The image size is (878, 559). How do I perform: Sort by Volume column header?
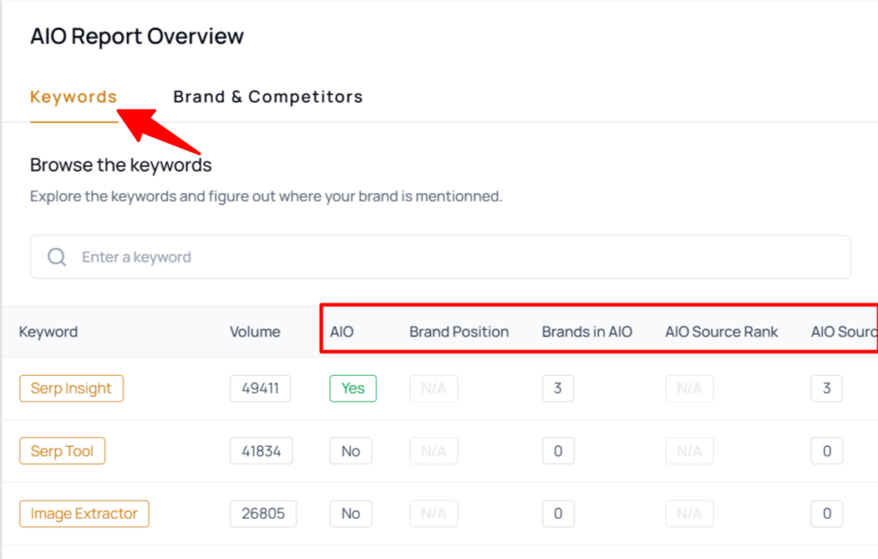(x=255, y=332)
